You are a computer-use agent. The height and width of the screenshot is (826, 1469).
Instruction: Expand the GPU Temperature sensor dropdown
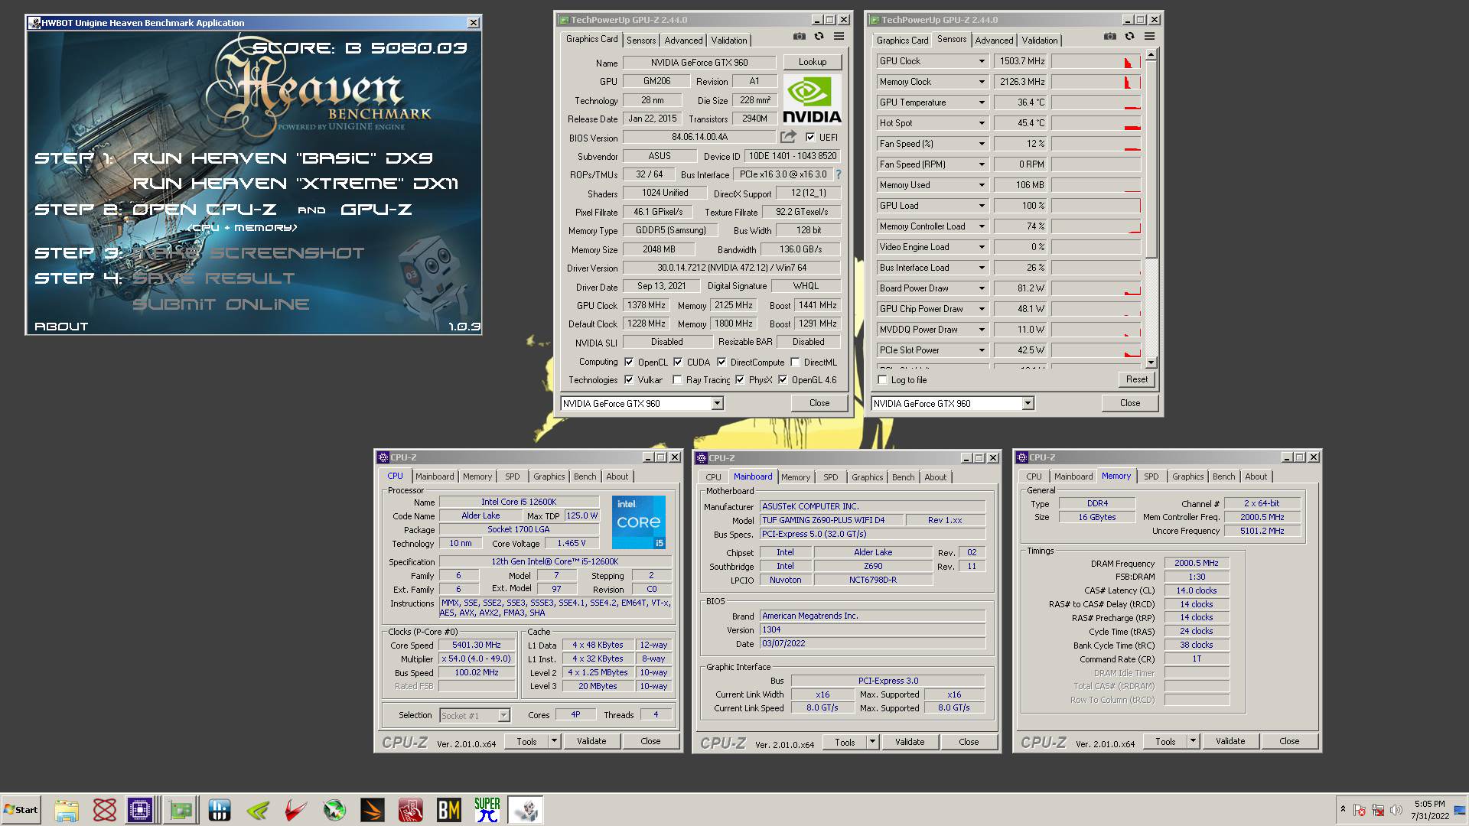tap(982, 102)
